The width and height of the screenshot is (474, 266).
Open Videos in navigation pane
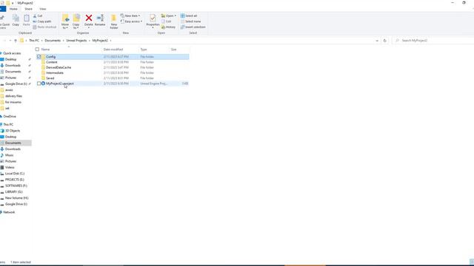[x=10, y=168]
